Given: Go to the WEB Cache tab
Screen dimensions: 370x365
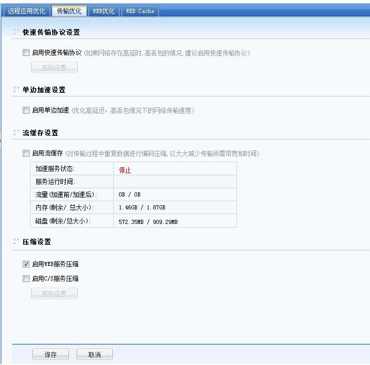Looking at the screenshot, I should [x=140, y=11].
